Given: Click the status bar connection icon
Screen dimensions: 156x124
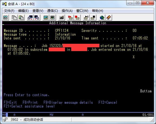Looking at the screenshot, I should point(5,119).
